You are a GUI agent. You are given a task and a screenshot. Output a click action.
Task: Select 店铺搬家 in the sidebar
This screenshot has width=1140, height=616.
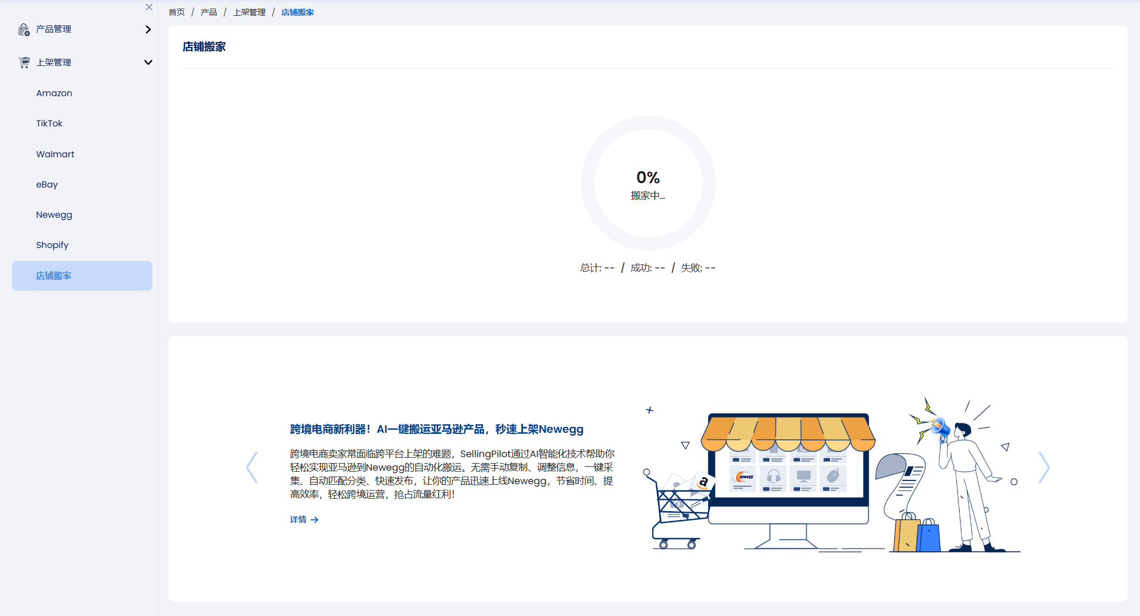(x=82, y=276)
